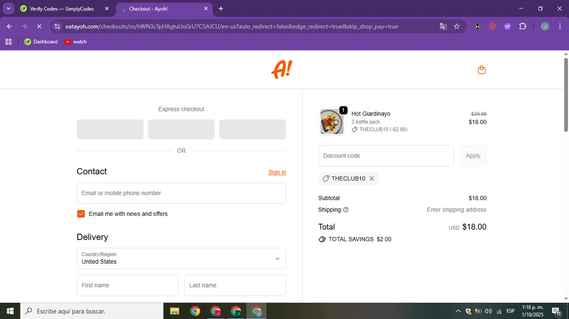Click the purple round extension icon
This screenshot has height=319, width=569.
tap(508, 26)
